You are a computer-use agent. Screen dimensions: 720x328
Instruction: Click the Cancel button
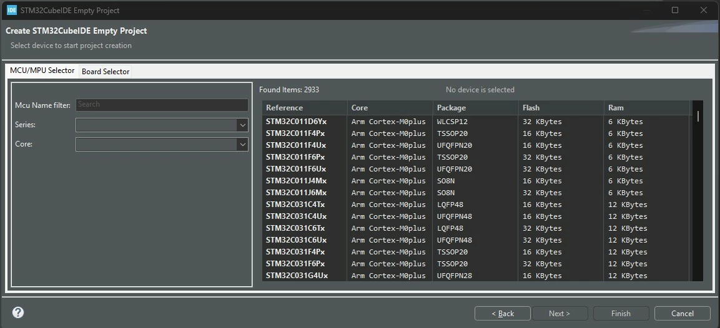click(683, 313)
